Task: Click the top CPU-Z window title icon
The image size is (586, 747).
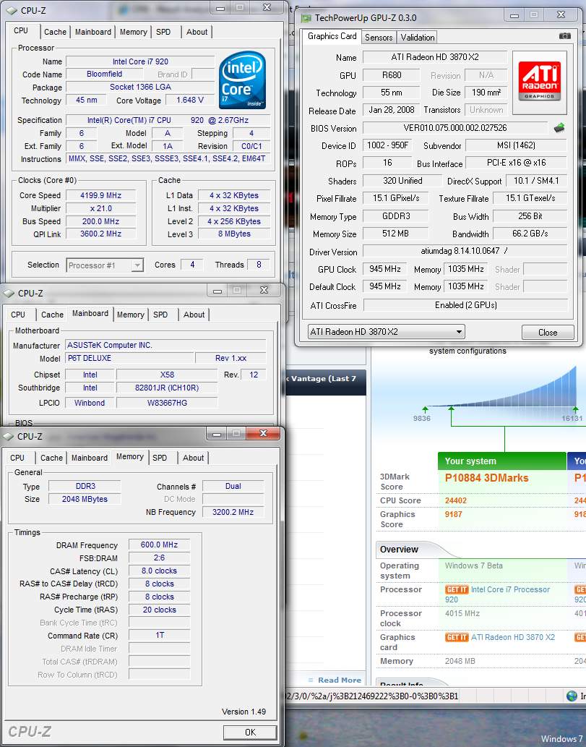Action: (12, 10)
